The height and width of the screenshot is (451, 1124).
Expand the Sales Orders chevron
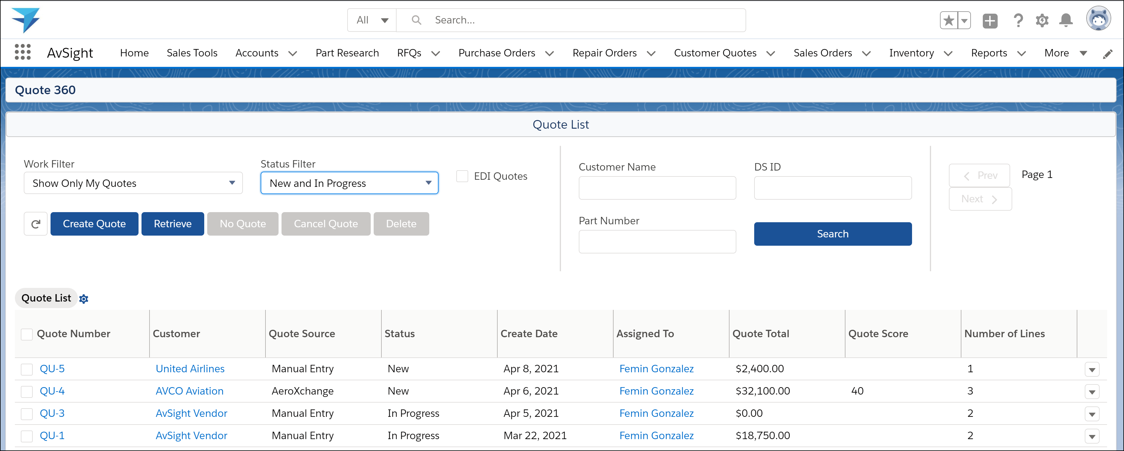click(867, 53)
